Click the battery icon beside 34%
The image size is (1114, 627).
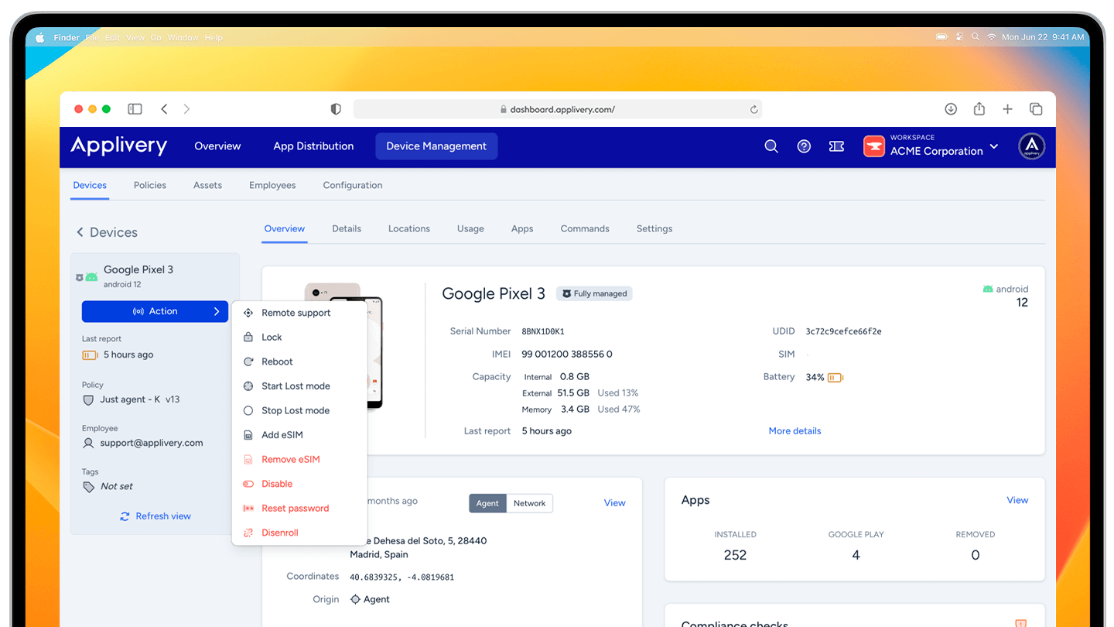coord(835,378)
